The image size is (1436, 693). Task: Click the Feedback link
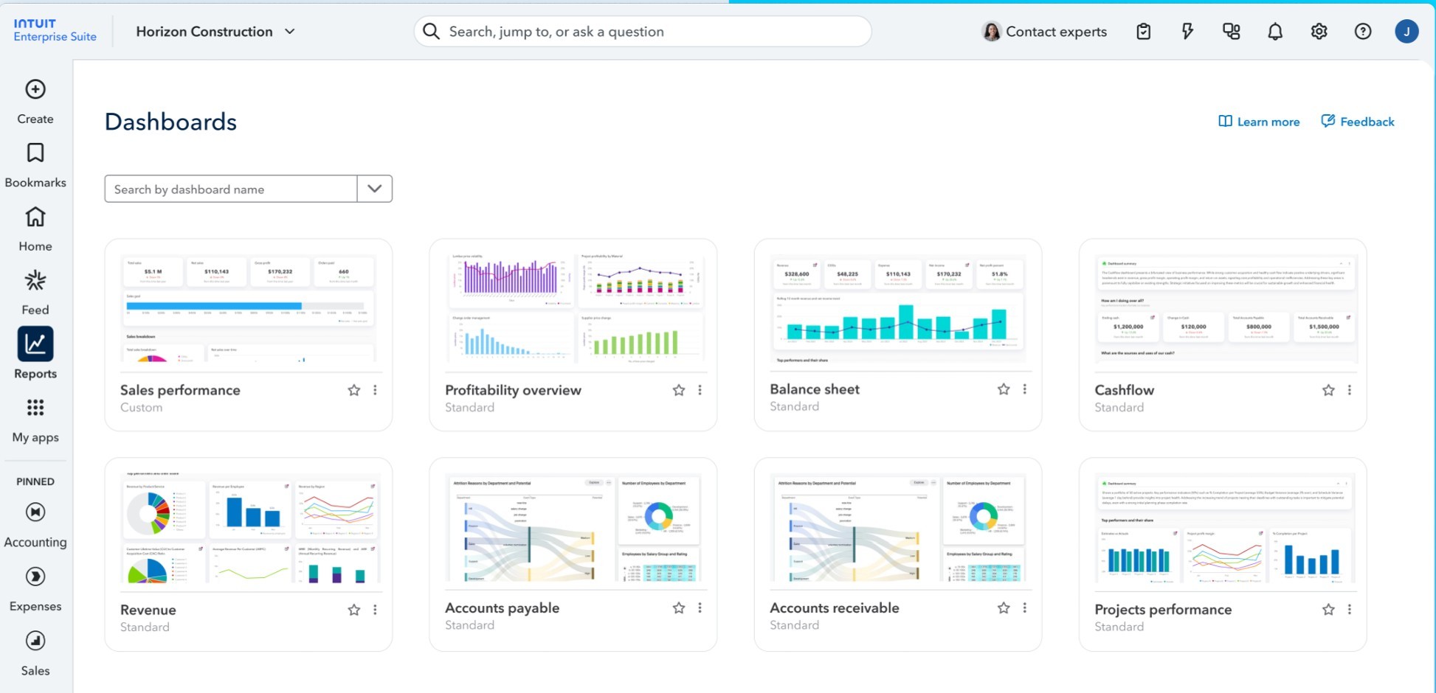click(x=1358, y=122)
